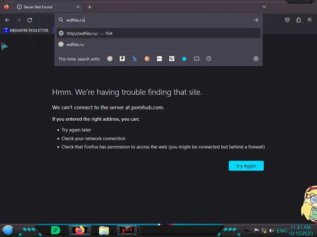Open network status tray icon

pyautogui.click(x=264, y=230)
